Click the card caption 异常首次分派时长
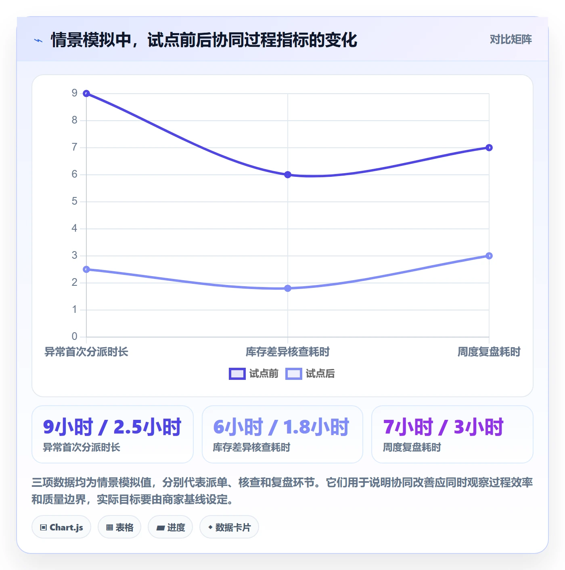 [x=82, y=448]
